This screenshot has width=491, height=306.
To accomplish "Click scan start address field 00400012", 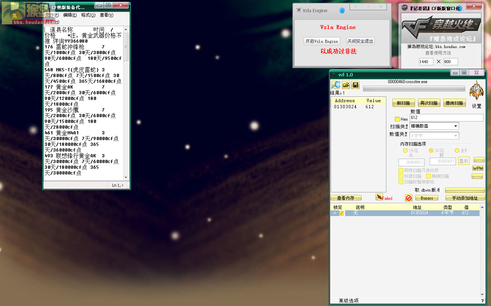I will tap(412, 162).
